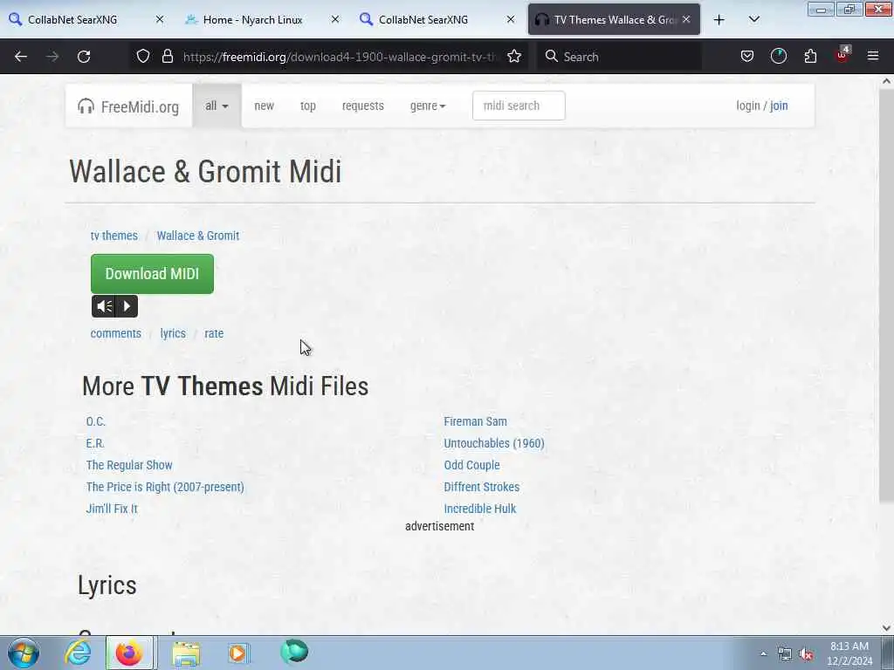Focus the midi search field
Image resolution: width=894 pixels, height=670 pixels.
click(519, 106)
